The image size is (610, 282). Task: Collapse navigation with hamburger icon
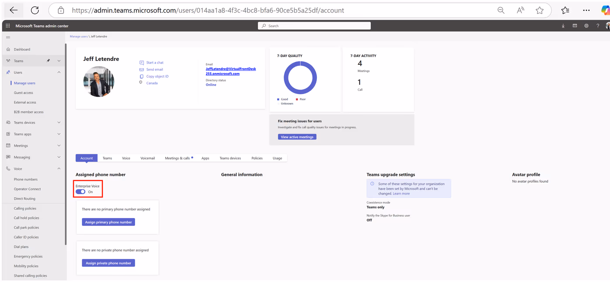[x=8, y=37]
